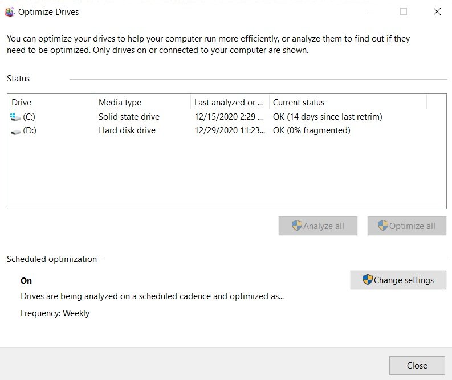Click the shield icon on Analyze all

(296, 226)
